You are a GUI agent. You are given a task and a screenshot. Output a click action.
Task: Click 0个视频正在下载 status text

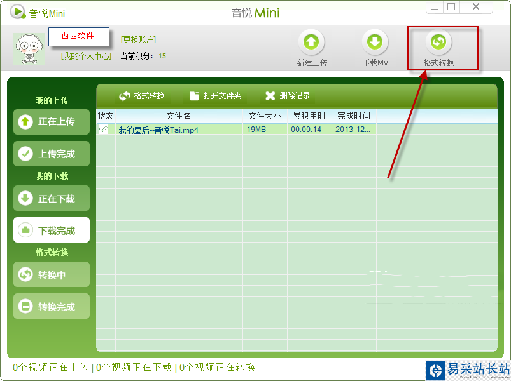134,367
